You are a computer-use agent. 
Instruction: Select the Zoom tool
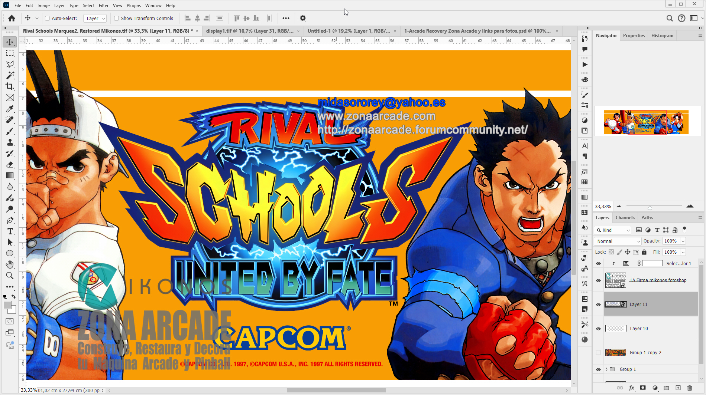pyautogui.click(x=10, y=276)
